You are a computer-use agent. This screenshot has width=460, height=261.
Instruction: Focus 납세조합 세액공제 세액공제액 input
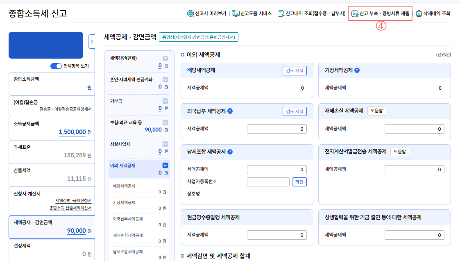(276, 170)
